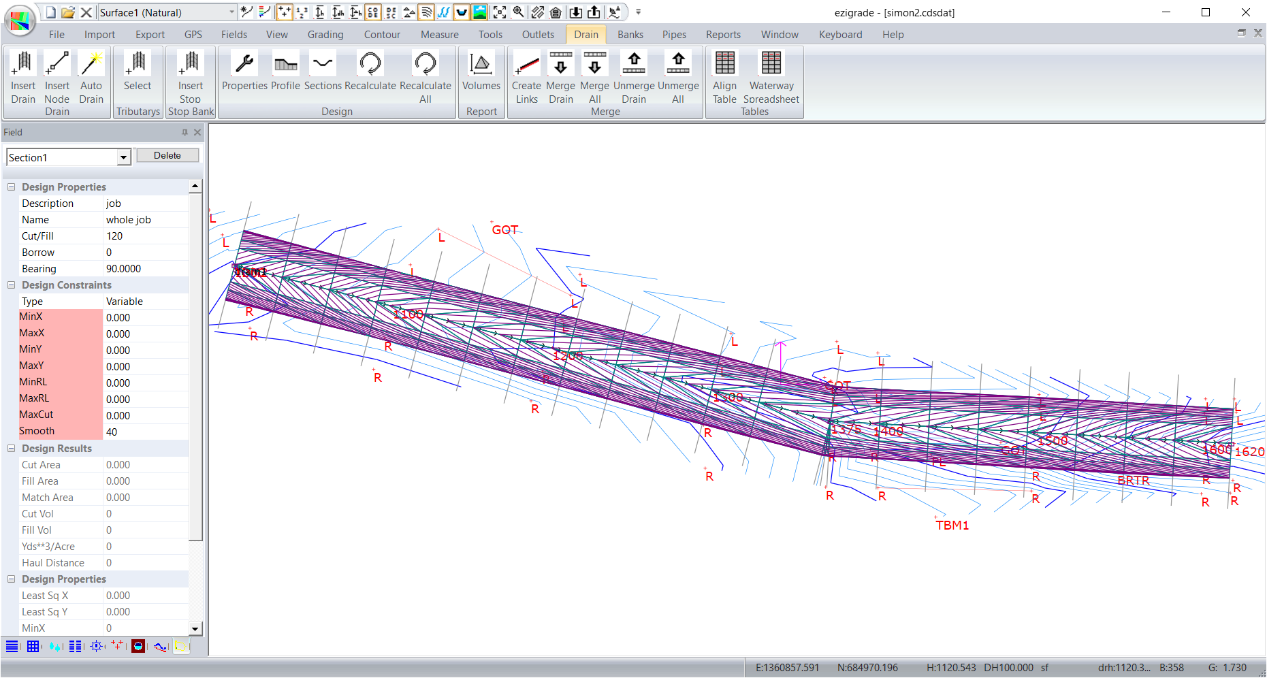
Task: Open the Surface1 (Natural) dropdown
Action: coord(231,12)
